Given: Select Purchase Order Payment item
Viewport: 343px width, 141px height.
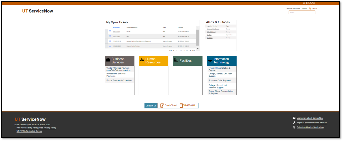Looking at the screenshot, I should [x=220, y=81].
